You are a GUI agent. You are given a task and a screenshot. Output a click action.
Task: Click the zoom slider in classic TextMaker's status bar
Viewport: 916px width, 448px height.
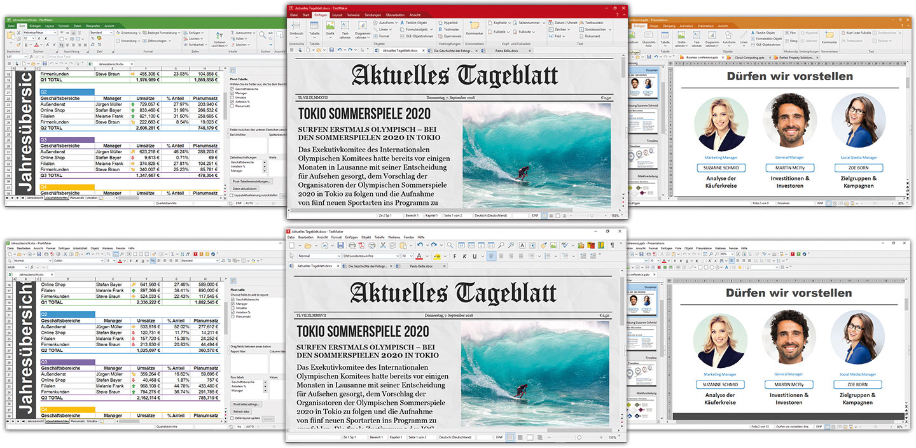[x=578, y=438]
